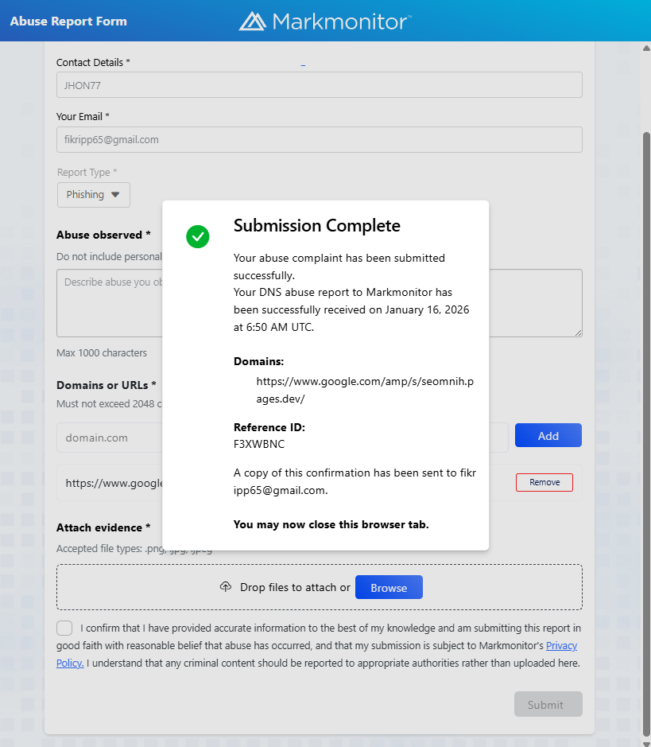Open the Phishing report type selector
Image resolution: width=651 pixels, height=747 pixels.
coord(93,195)
